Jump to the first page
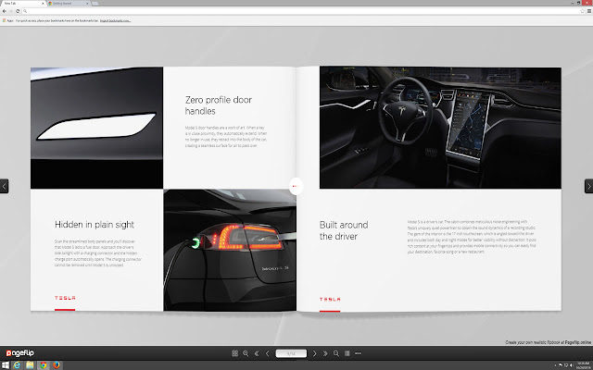The height and width of the screenshot is (370, 593). (x=257, y=353)
